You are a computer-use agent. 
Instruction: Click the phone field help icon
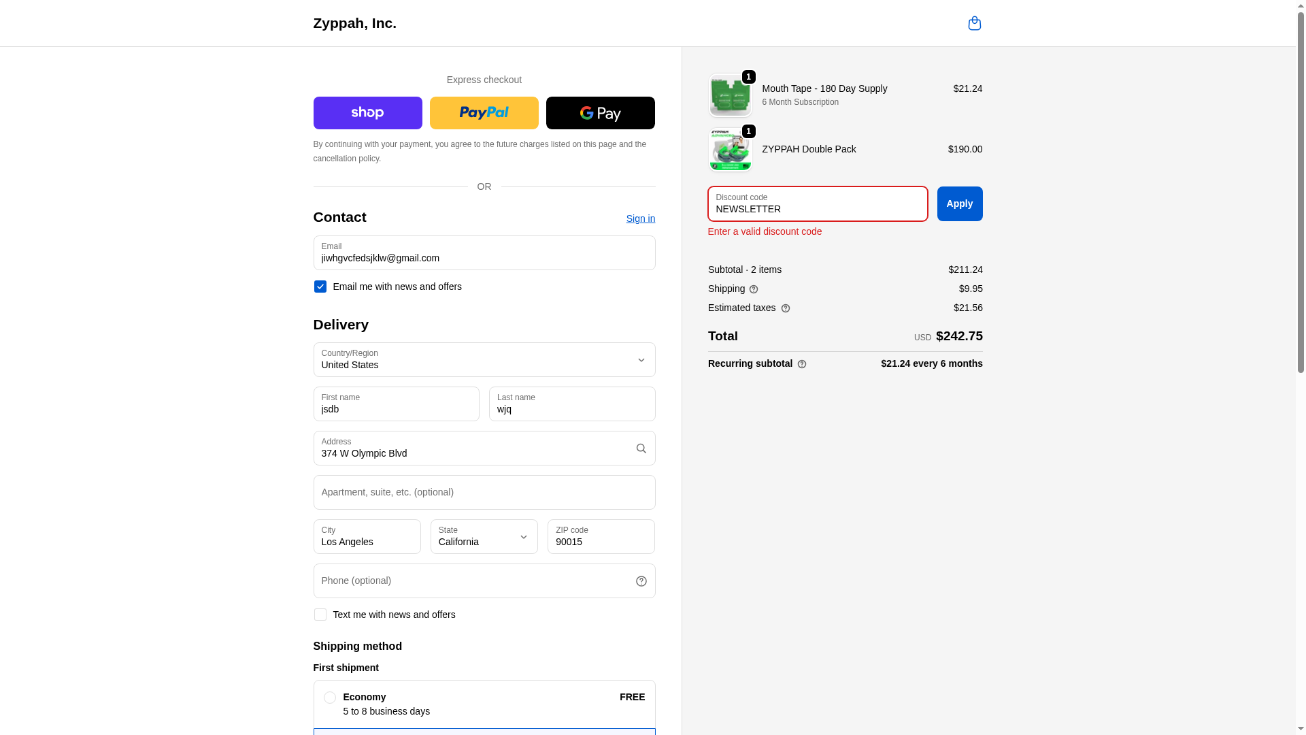pos(641,581)
